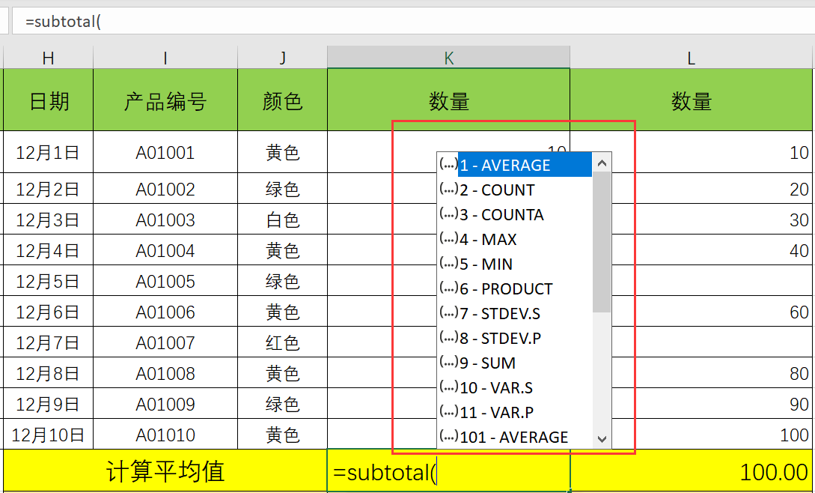Choose 11 - VAR.P option
The width and height of the screenshot is (815, 493).
[x=515, y=412]
